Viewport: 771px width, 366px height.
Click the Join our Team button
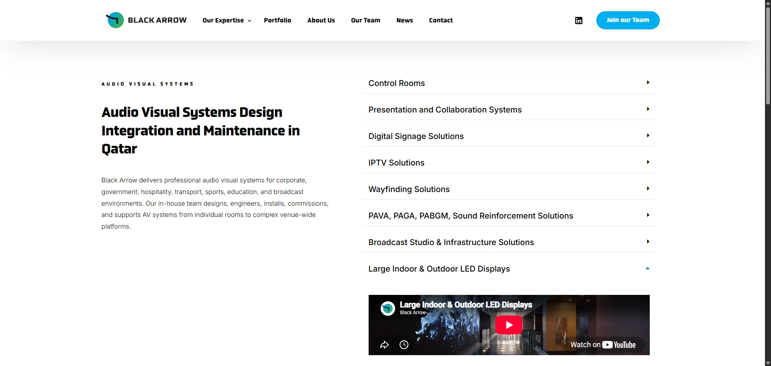628,20
